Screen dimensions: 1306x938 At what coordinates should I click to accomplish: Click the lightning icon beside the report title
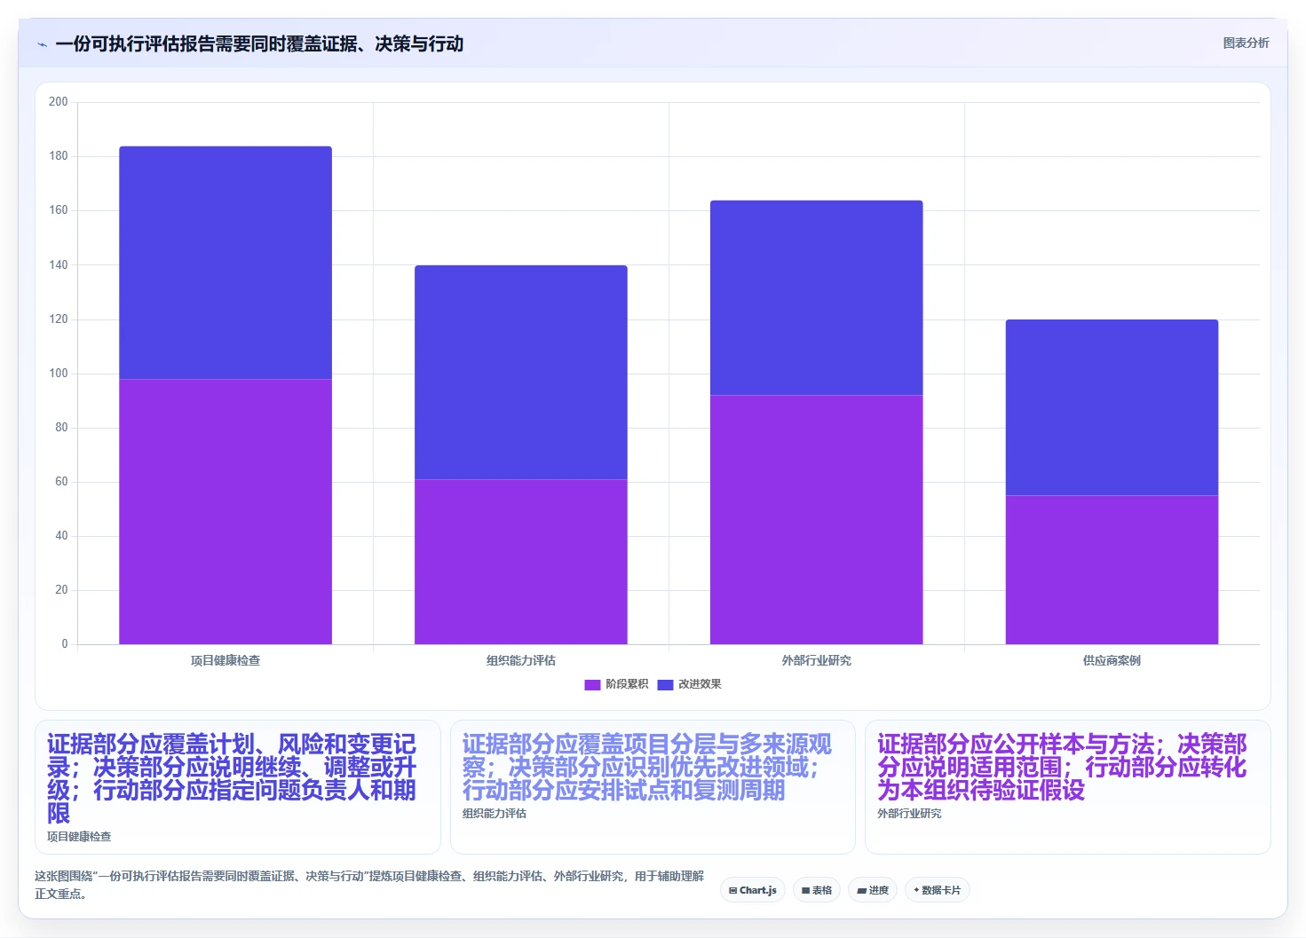(x=42, y=44)
